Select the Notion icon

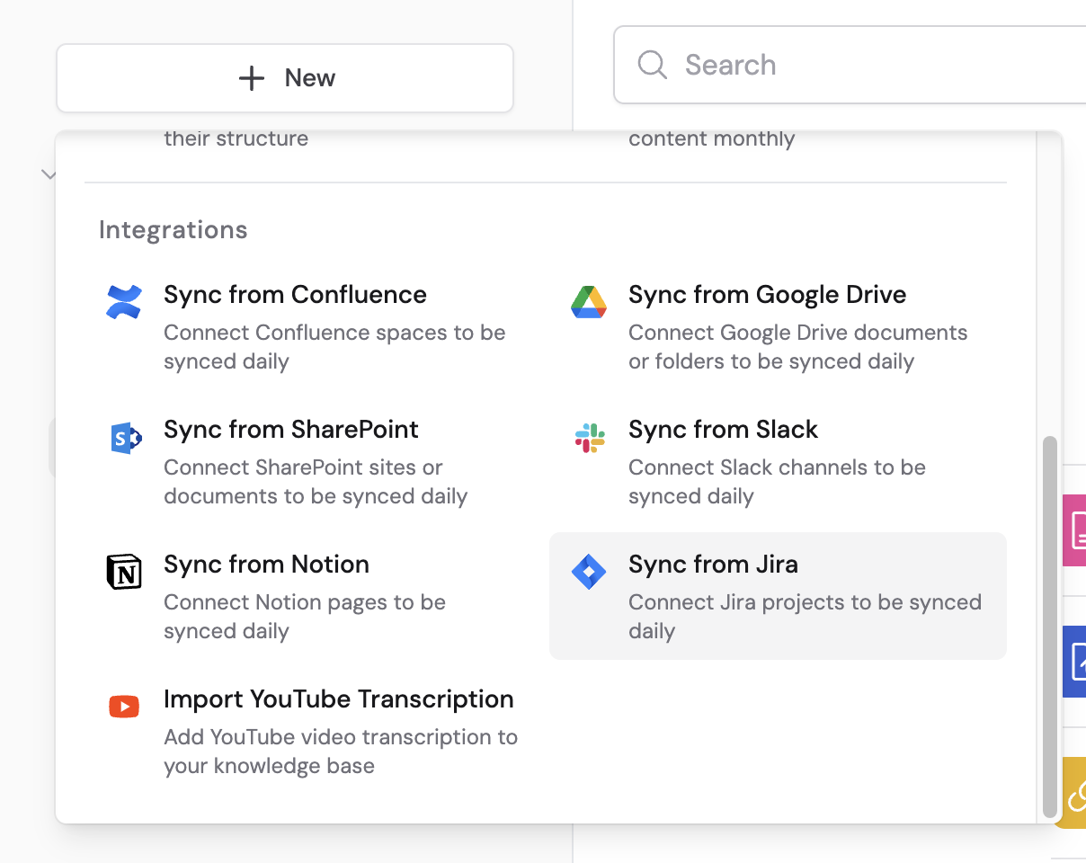point(124,572)
